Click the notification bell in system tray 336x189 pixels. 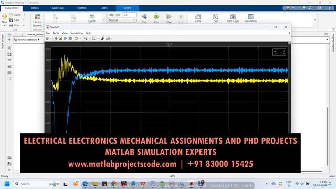[x=330, y=184]
